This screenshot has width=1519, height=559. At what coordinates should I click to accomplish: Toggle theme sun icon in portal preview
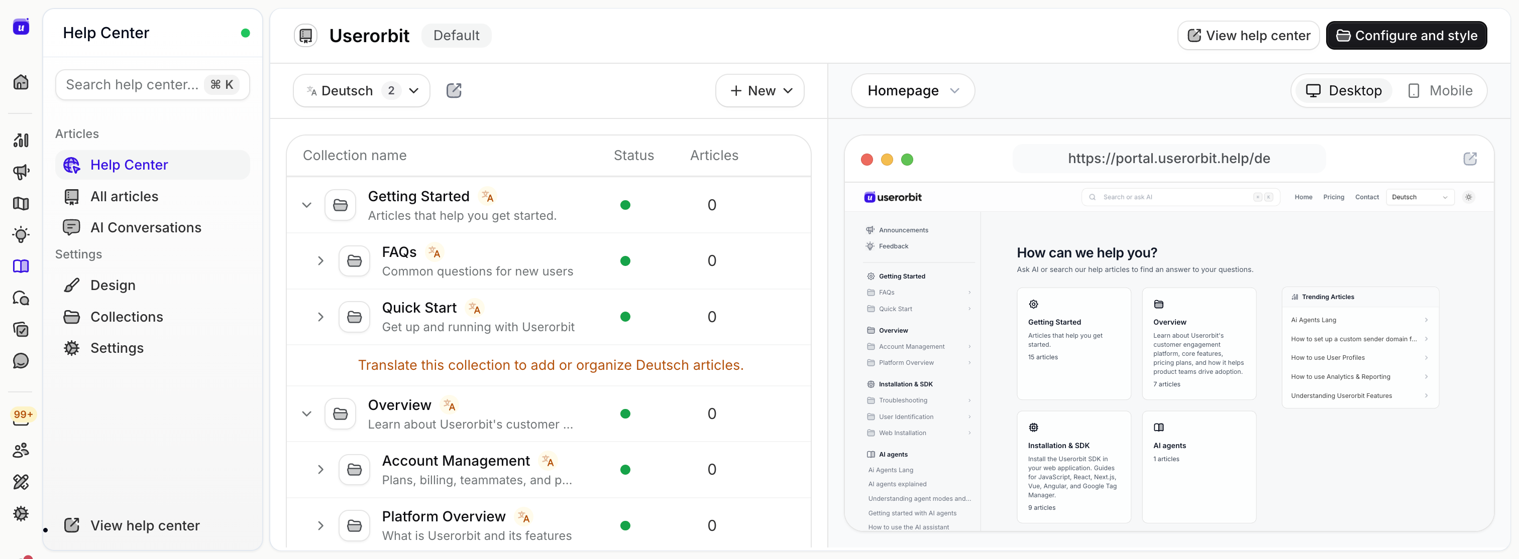coord(1469,197)
